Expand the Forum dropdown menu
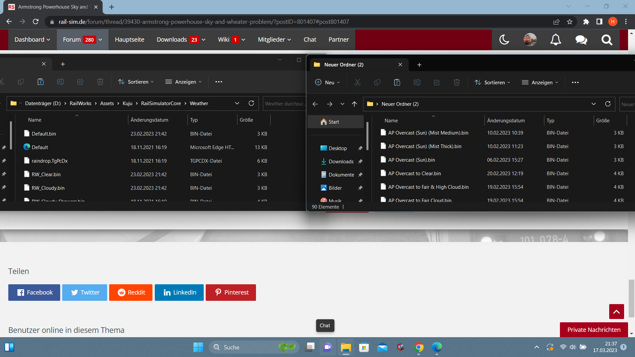635x357 pixels. (x=101, y=40)
